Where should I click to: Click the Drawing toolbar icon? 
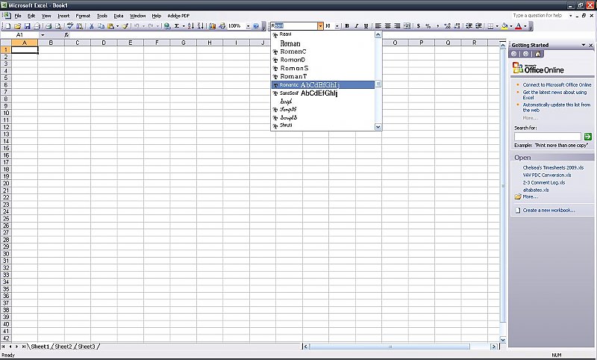[222, 26]
